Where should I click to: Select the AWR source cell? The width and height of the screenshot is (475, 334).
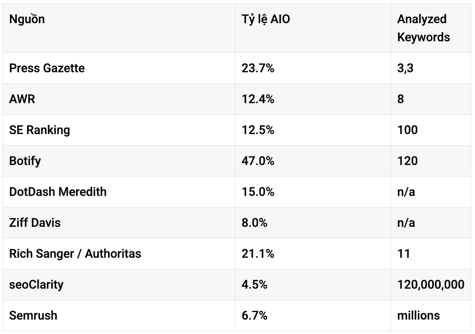22,99
